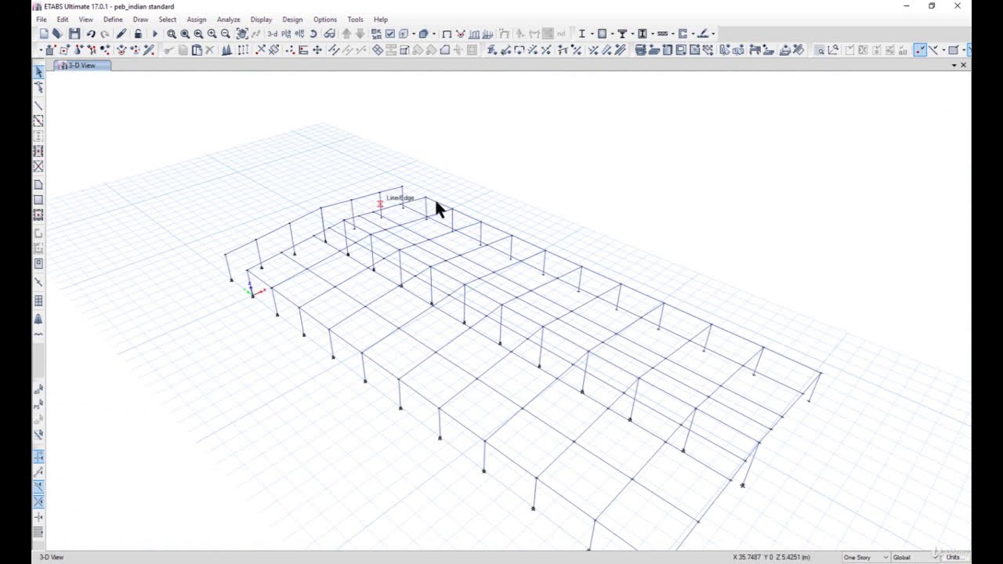This screenshot has width=1003, height=564.
Task: Open the Define menu
Action: [113, 20]
